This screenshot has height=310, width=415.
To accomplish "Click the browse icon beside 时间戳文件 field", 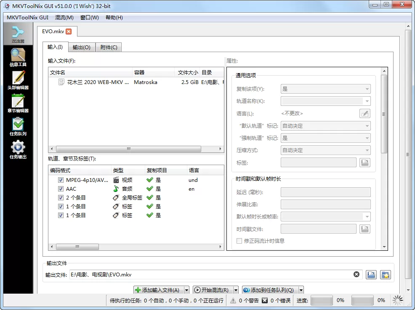I will (365, 229).
